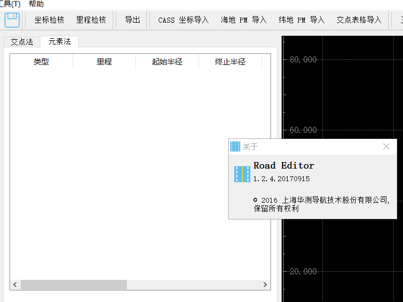Click the version text 1.2.4.20170915
403x302 pixels.
tap(282, 179)
